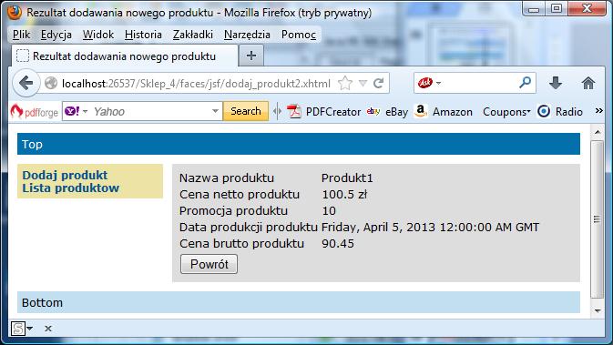Click the Produkt1 value text
Screen dimensions: 613x345
click(x=347, y=178)
